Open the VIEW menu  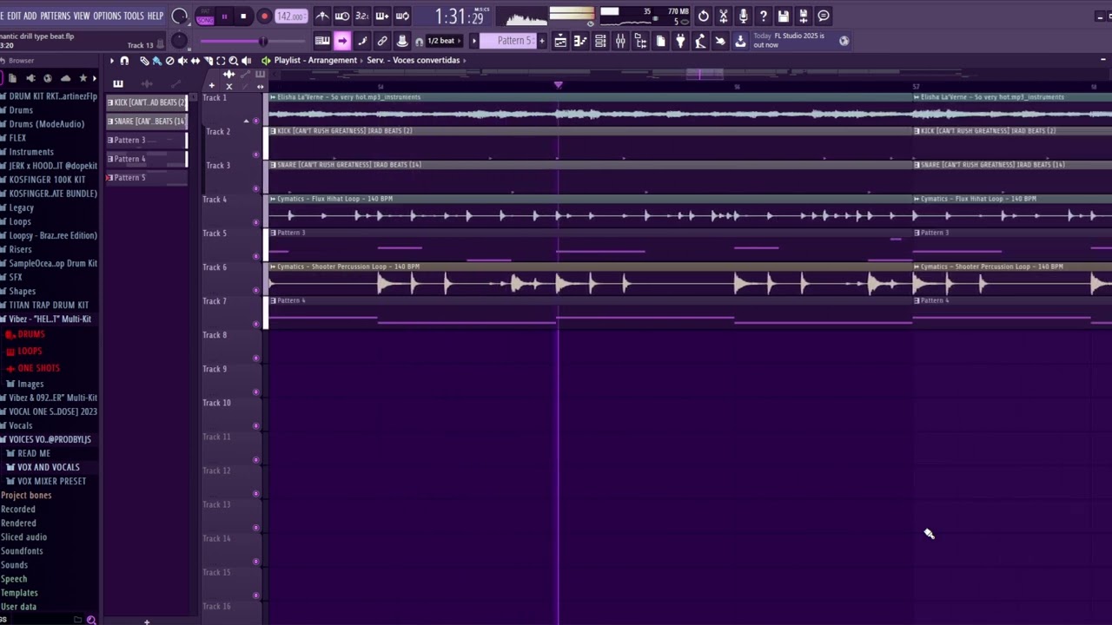(x=82, y=16)
